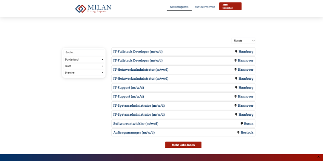Open the Softwareentwickler (m/w/d) job listing
Screen dimensions: 323x161
tap(183, 124)
